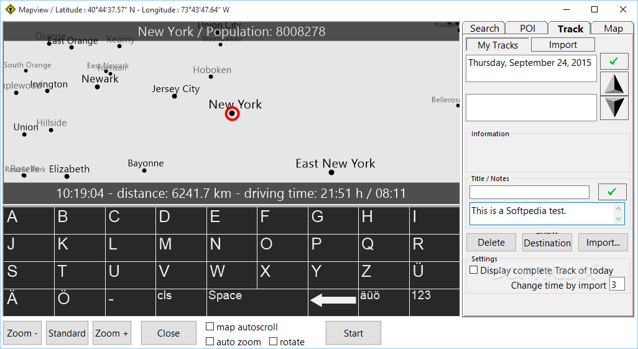Viewport: 638px width, 349px height.
Task: Click the Standard zoom button
Action: 67,333
